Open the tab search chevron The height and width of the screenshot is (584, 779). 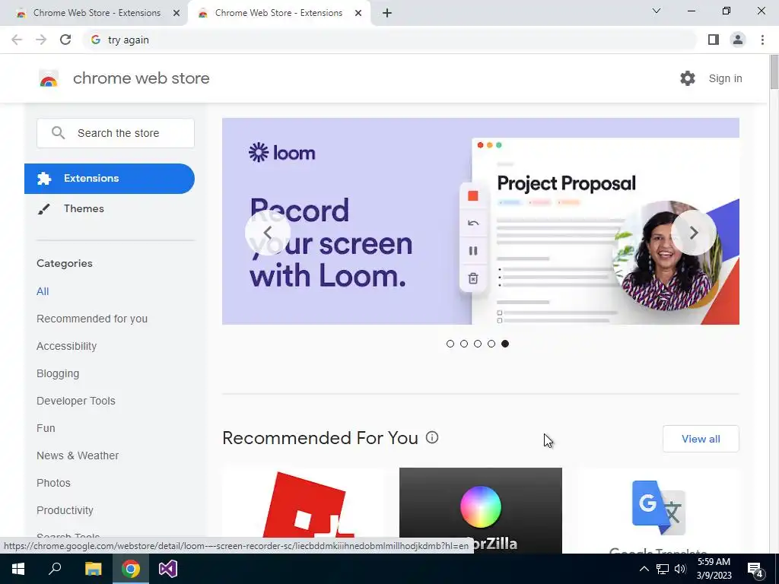click(657, 11)
